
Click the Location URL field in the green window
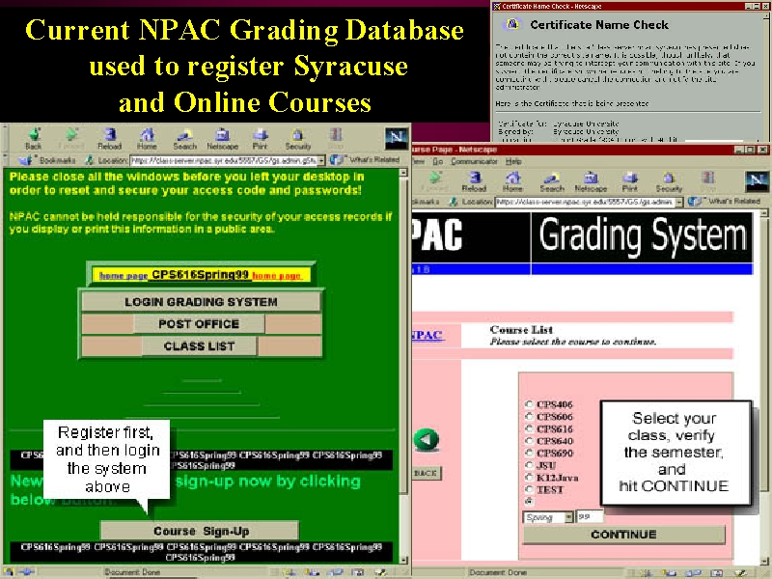click(x=224, y=160)
